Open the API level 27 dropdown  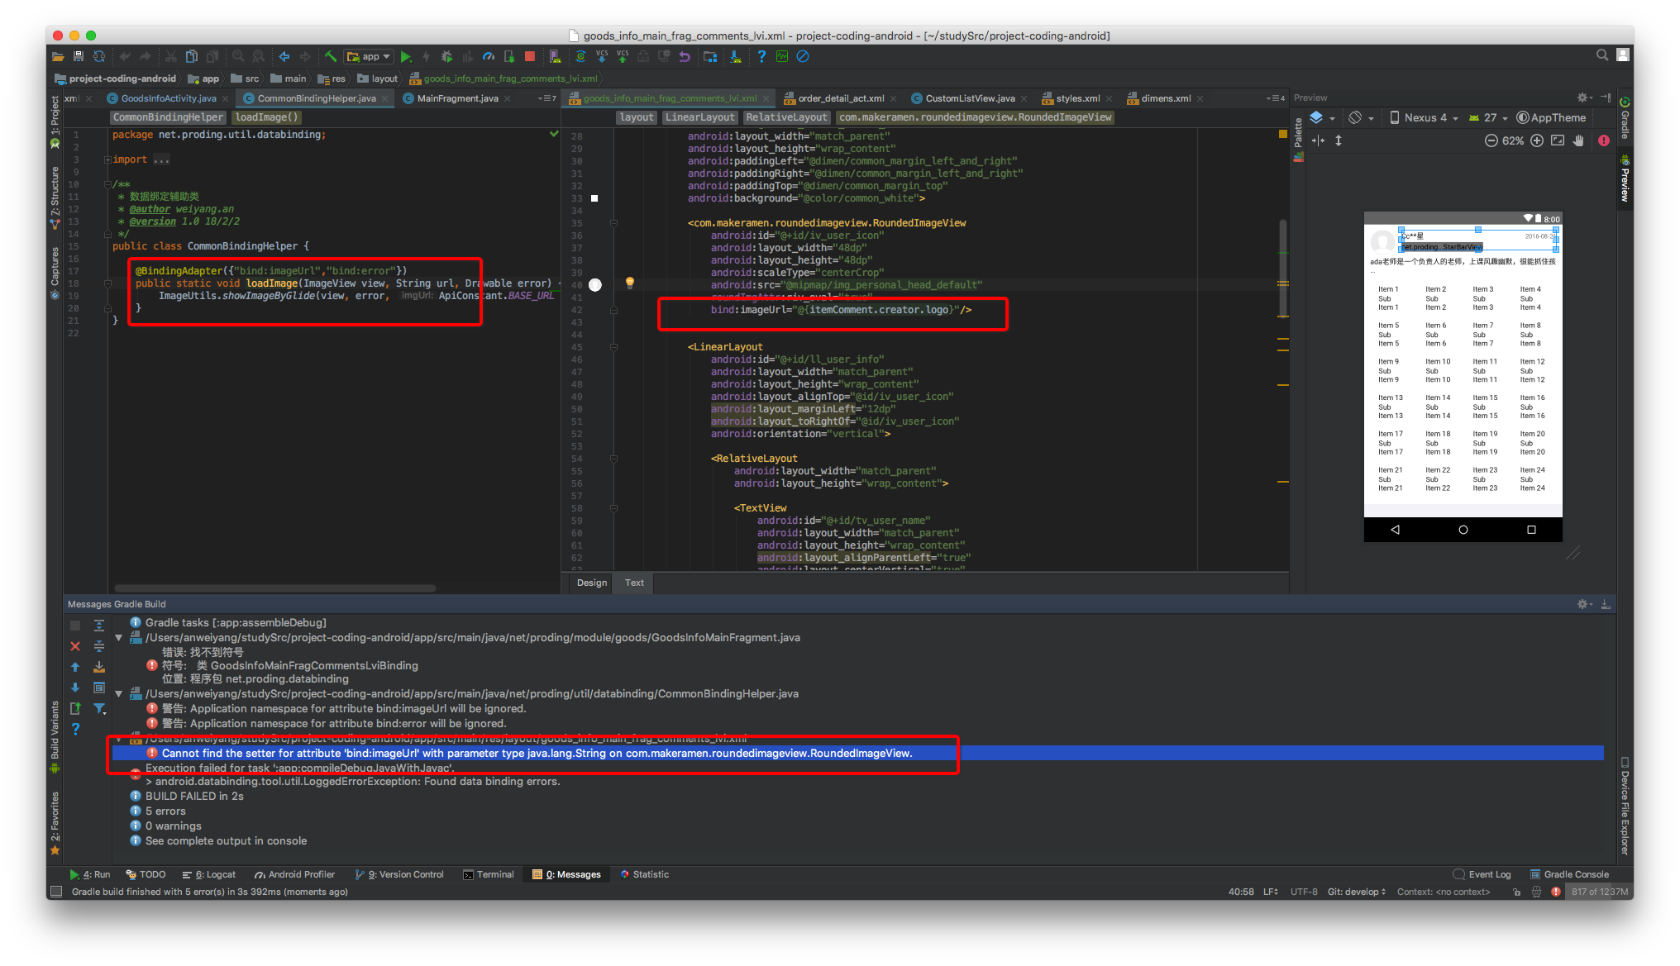(x=1488, y=117)
